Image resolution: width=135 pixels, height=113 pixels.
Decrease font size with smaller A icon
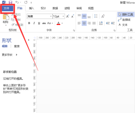tap(73, 16)
